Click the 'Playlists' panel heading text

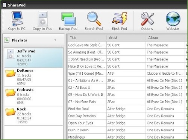point(20,40)
